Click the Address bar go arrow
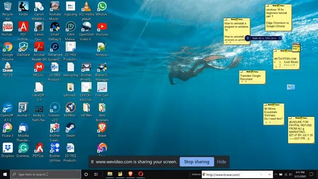 click(x=269, y=175)
